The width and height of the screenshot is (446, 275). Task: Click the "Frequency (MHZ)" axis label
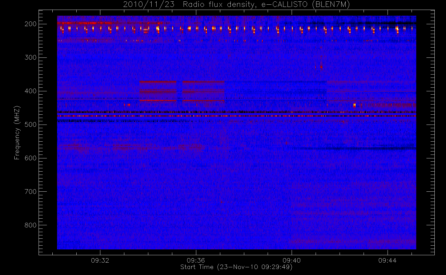17,133
